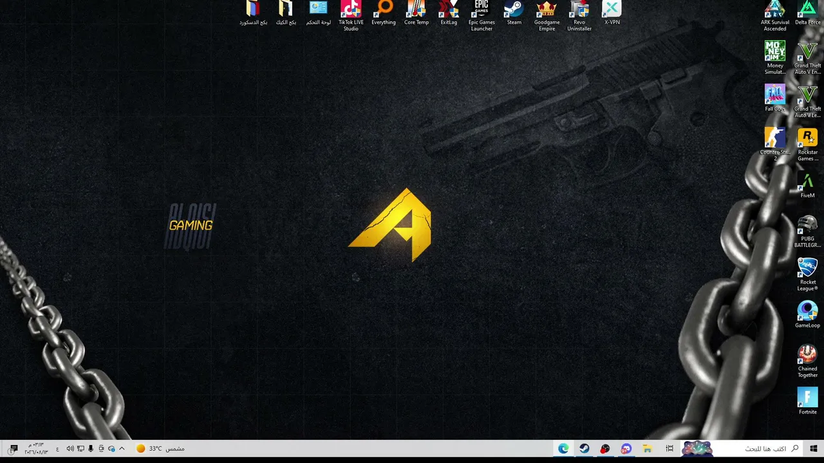Launch FiveM desktop icon
The width and height of the screenshot is (824, 463).
pos(807,185)
